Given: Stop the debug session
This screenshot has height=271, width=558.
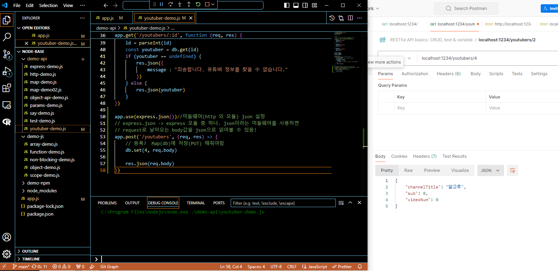Looking at the screenshot, I should (x=207, y=4).
